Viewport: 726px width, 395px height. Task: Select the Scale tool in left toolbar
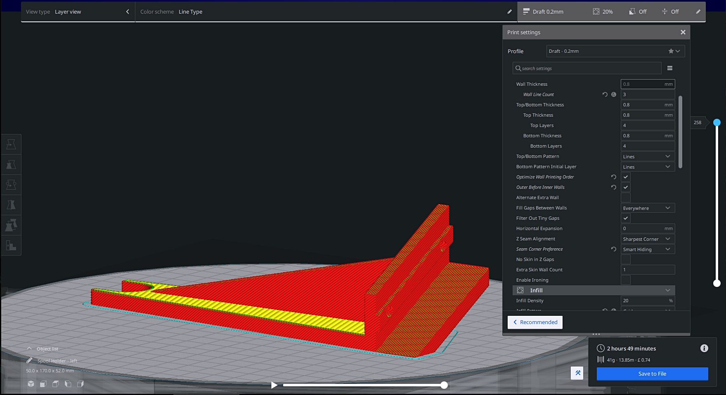[11, 165]
